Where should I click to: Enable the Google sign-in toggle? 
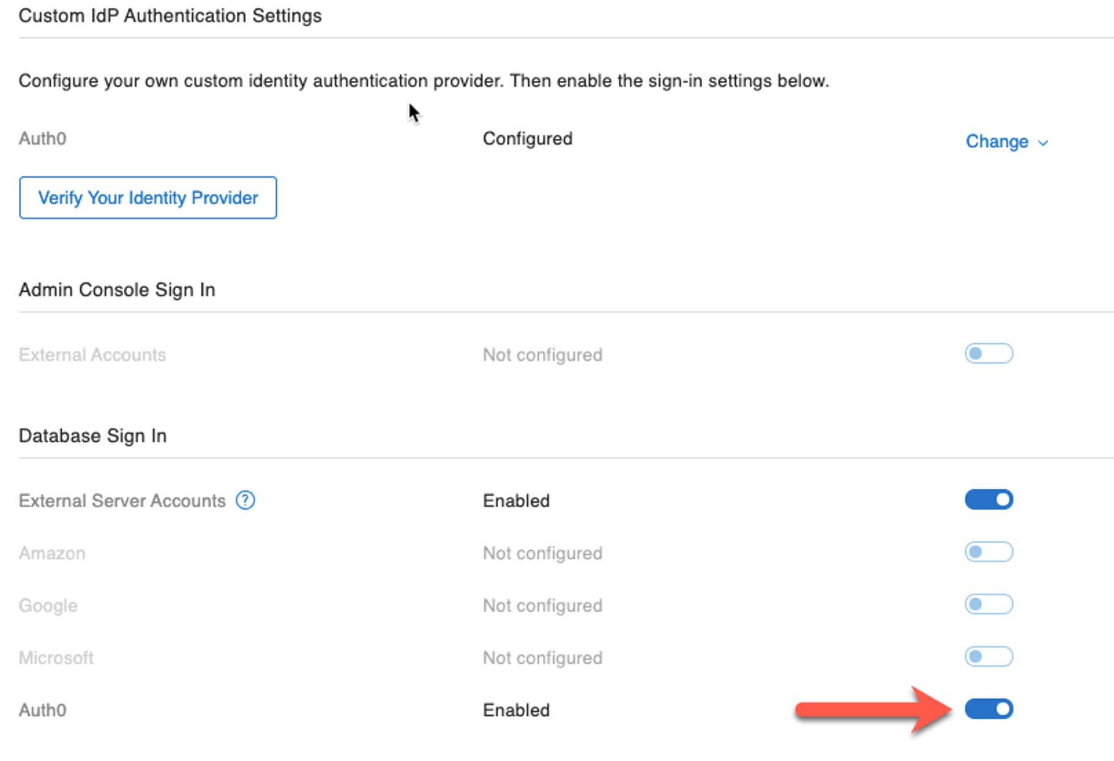[989, 604]
